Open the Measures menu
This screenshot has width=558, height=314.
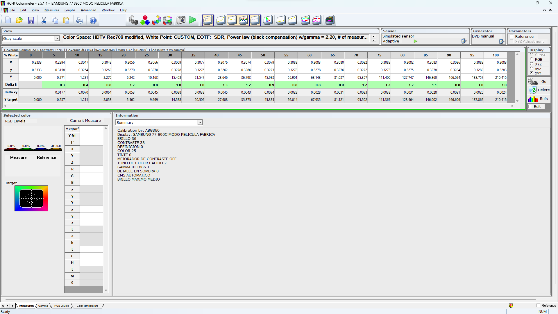(x=52, y=10)
